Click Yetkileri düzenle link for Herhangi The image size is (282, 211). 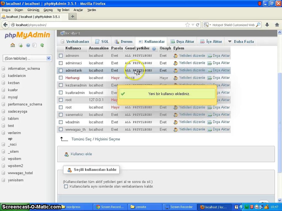click(x=192, y=78)
